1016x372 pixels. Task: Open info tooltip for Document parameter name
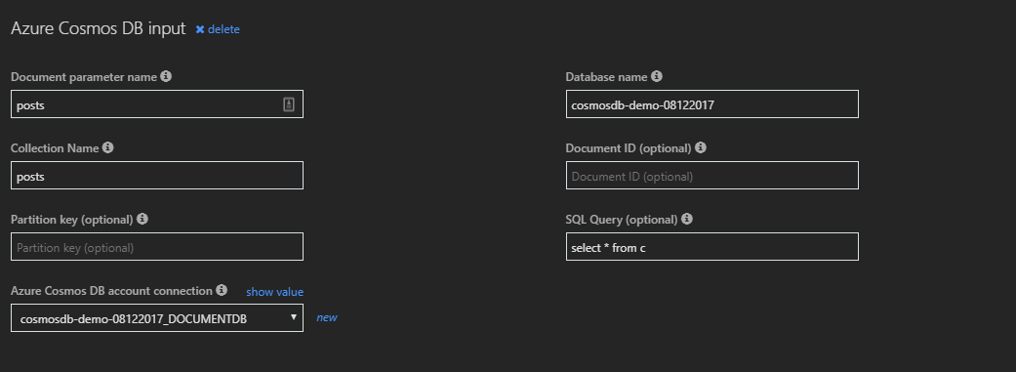tap(166, 76)
